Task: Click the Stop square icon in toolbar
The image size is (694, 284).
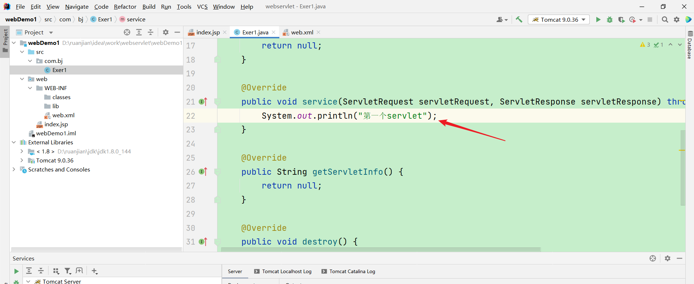Action: click(650, 20)
